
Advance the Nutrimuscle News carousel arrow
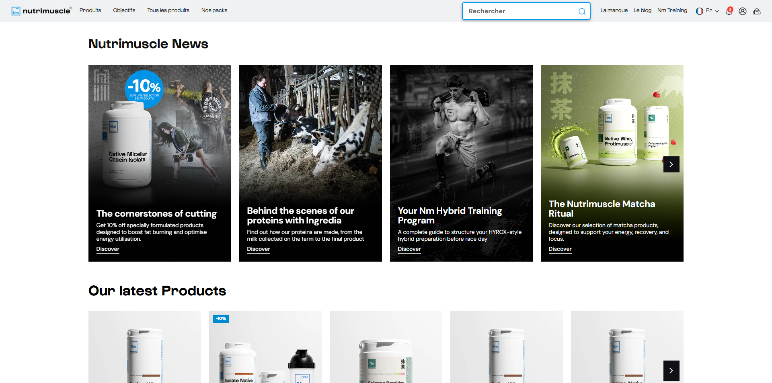(x=671, y=164)
